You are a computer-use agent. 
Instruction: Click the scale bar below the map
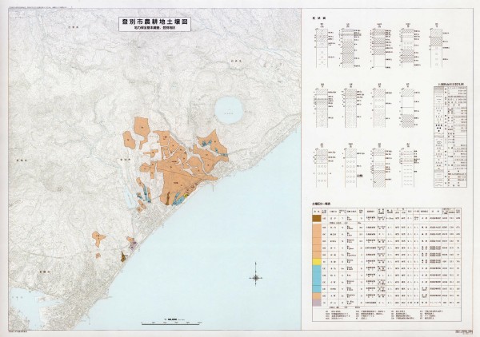(x=170, y=321)
